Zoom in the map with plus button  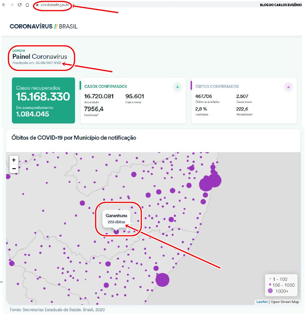coord(14,160)
